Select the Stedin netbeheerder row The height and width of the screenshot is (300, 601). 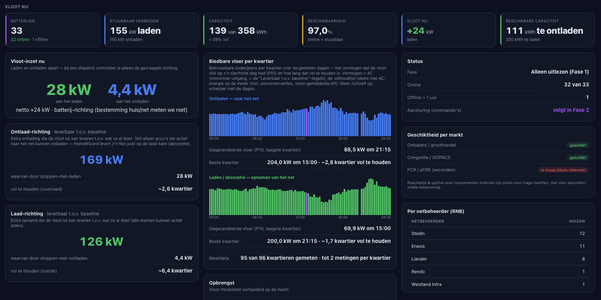tap(498, 233)
